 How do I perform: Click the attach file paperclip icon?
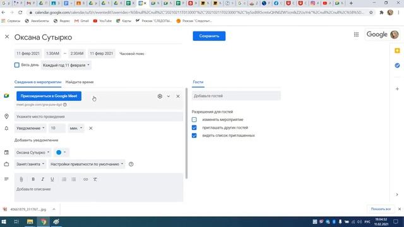pyautogui.click(x=21, y=179)
